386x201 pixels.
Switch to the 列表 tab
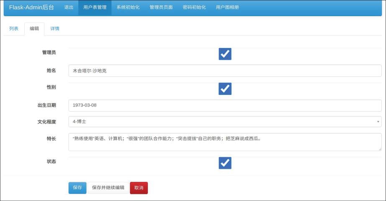coord(14,28)
